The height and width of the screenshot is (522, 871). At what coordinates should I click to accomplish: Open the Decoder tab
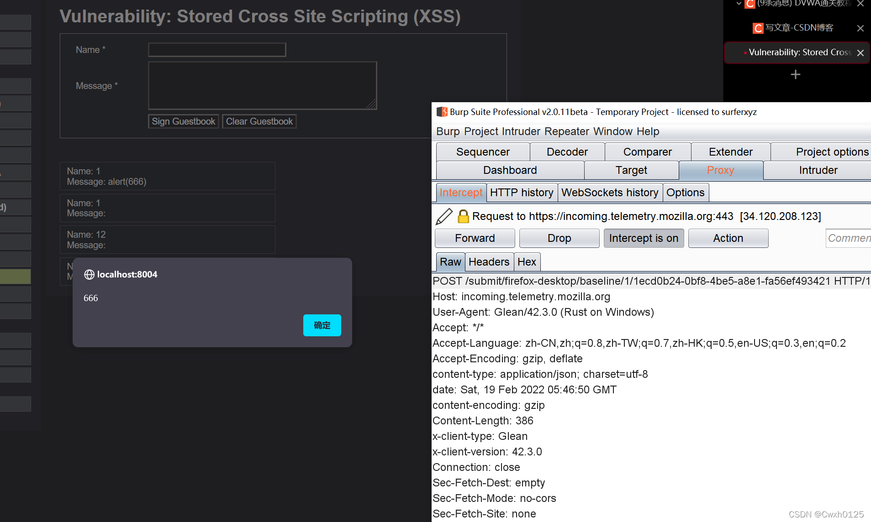pyautogui.click(x=567, y=152)
